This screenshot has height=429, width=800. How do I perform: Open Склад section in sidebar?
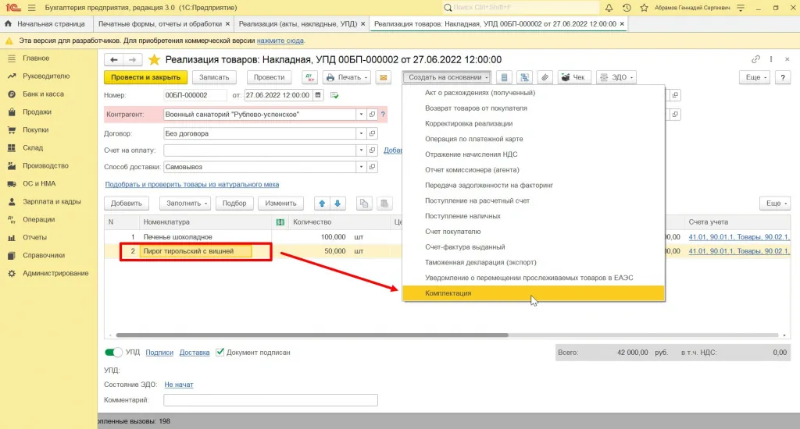[x=33, y=147]
